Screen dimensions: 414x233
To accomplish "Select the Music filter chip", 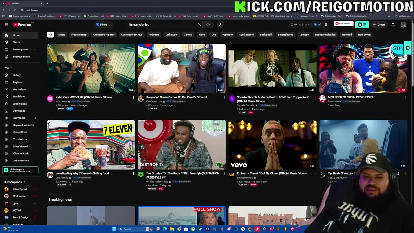I will coord(62,35).
